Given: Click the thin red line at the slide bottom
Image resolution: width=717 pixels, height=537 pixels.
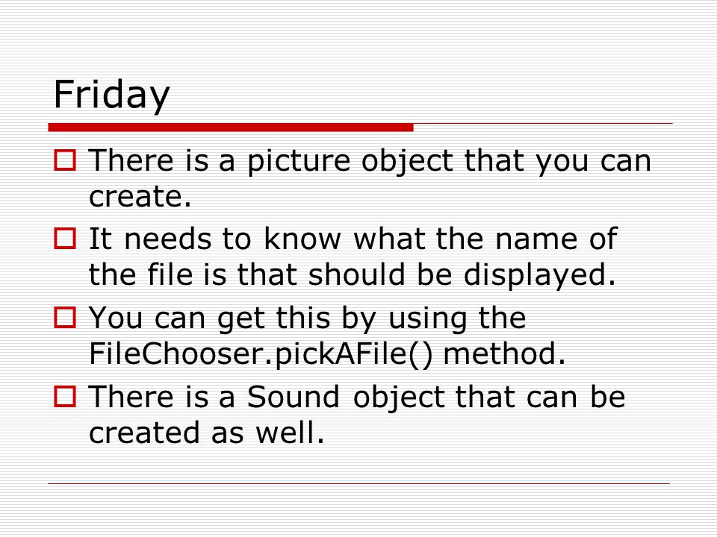Looking at the screenshot, I should [x=359, y=483].
